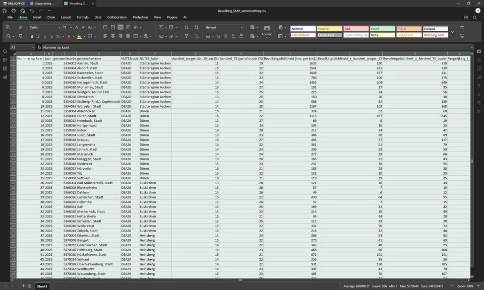Click the Cut scissors icon
Screen dimensions: 484x290
(x=21, y=27)
